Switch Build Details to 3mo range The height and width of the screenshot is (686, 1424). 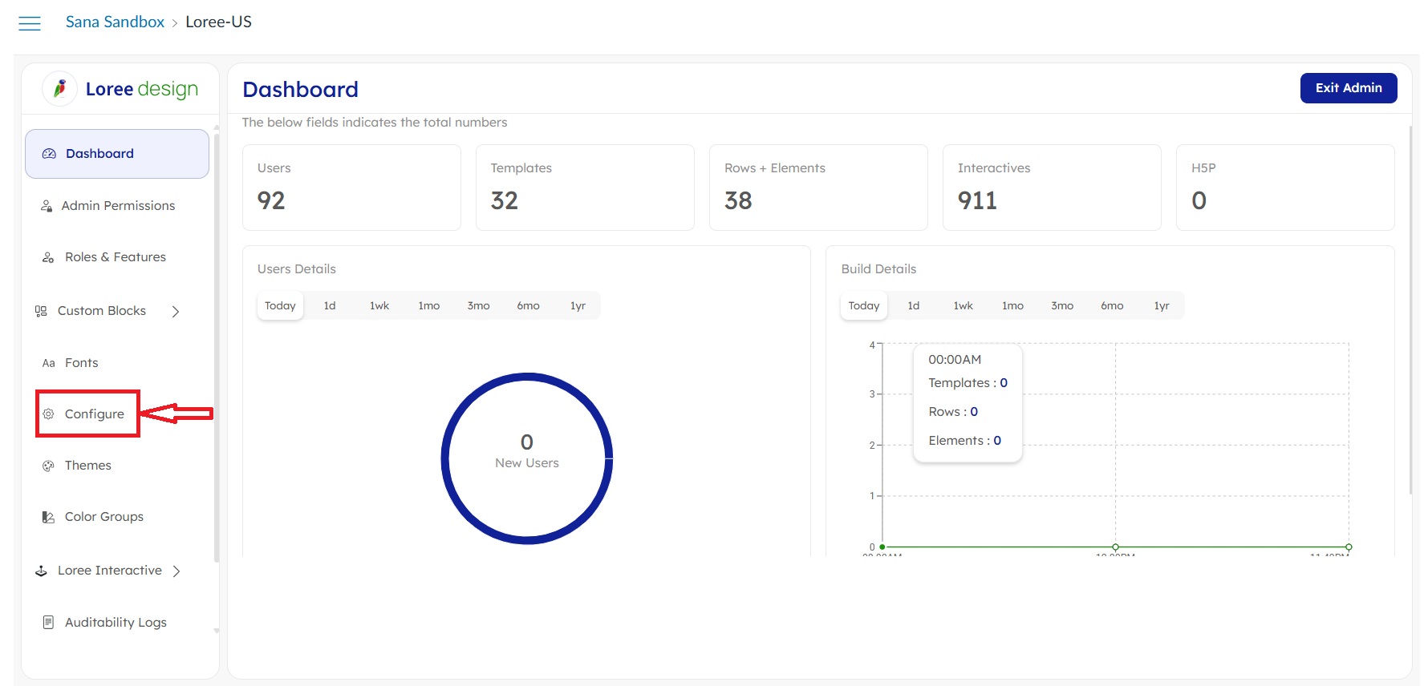click(x=1061, y=306)
